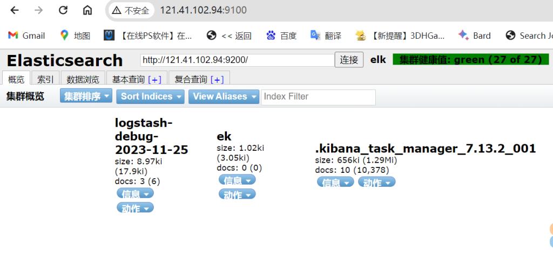
Task: Open the 翻译 bookmark
Action: point(326,36)
